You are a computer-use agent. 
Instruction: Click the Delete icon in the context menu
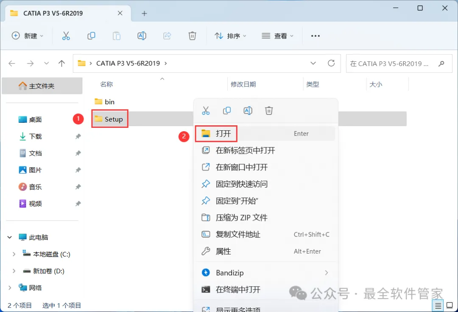(x=269, y=110)
